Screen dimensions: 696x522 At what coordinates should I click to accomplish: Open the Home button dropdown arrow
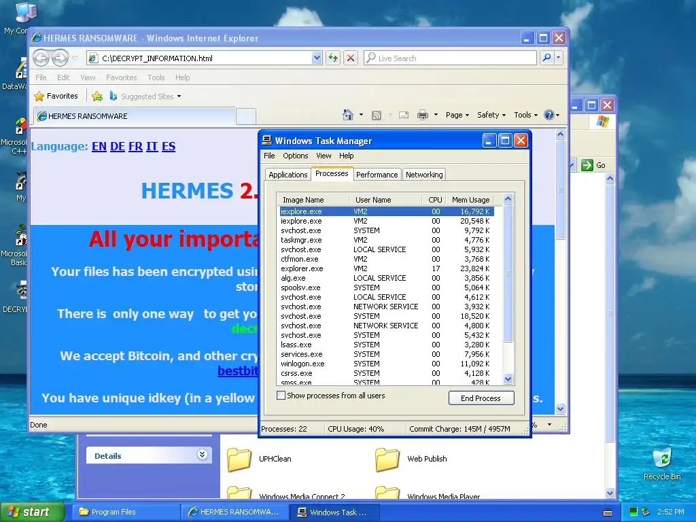361,115
